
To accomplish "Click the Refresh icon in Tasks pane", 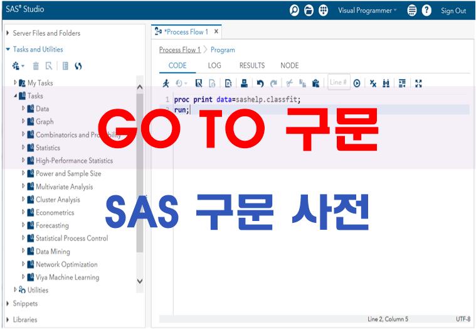I will [78, 66].
